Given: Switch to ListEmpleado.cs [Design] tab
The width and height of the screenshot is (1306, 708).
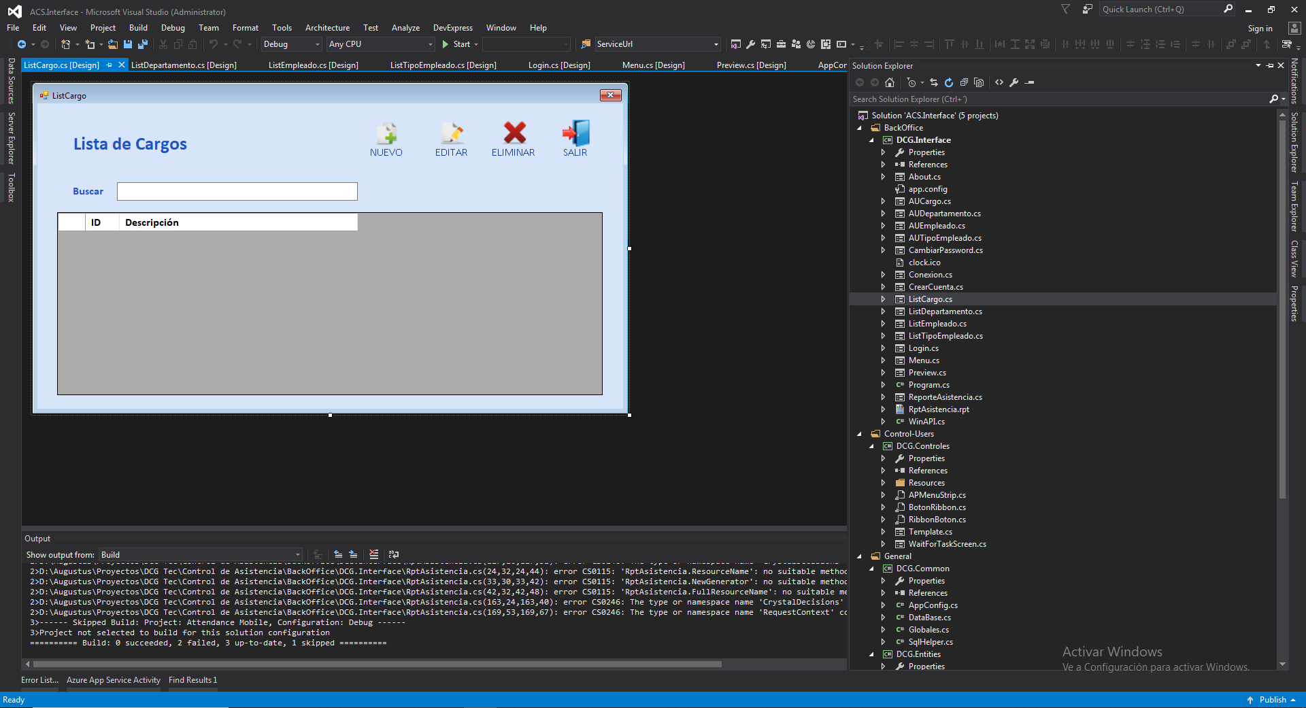Looking at the screenshot, I should pyautogui.click(x=313, y=65).
